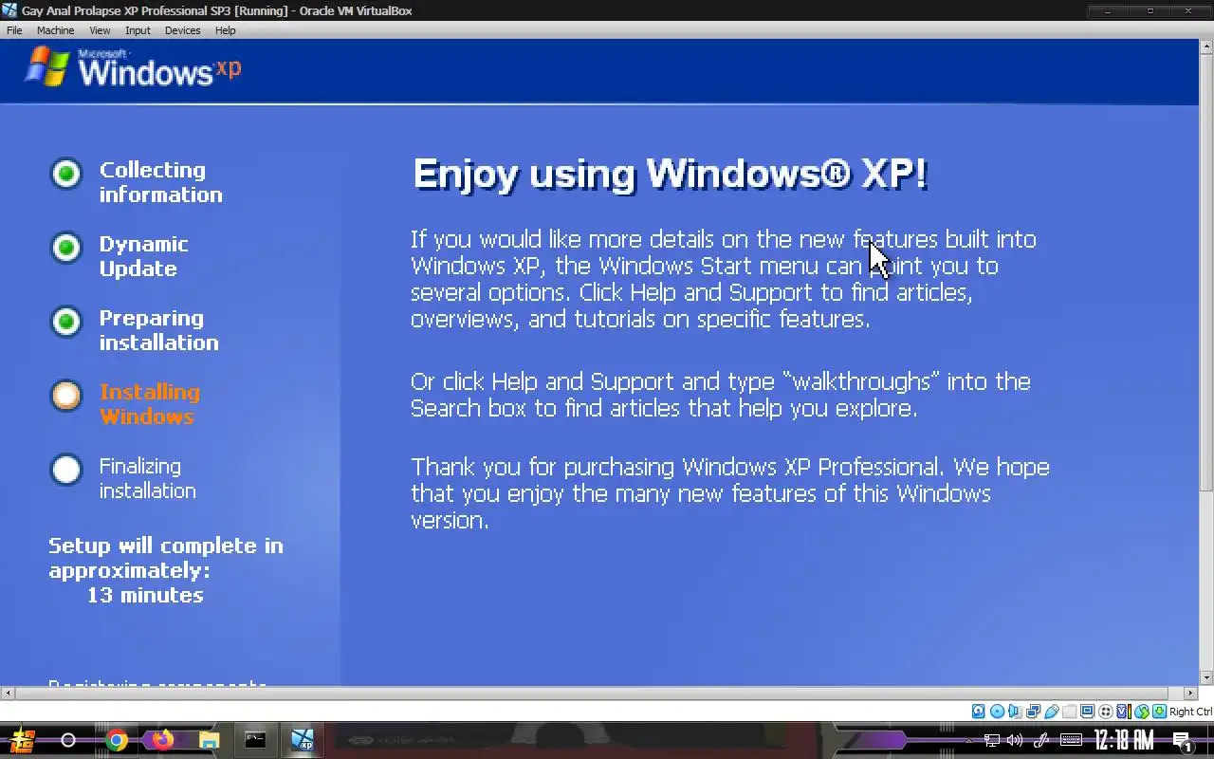Click the keyboard capture status icon
The height and width of the screenshot is (759, 1214).
tap(1159, 712)
